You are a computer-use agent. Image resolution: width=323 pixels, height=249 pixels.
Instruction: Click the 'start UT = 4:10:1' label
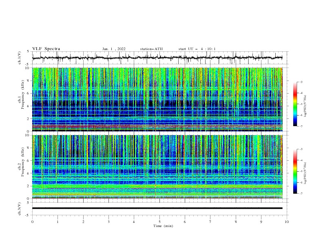pyautogui.click(x=197, y=49)
